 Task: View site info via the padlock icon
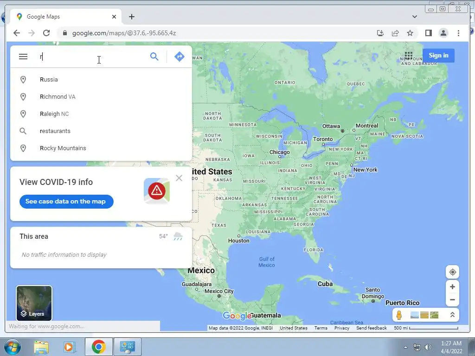tap(64, 33)
